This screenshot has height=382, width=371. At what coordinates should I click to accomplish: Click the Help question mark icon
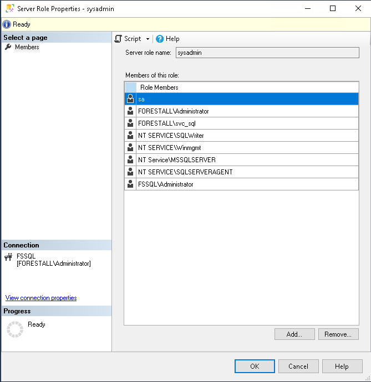[x=160, y=39]
